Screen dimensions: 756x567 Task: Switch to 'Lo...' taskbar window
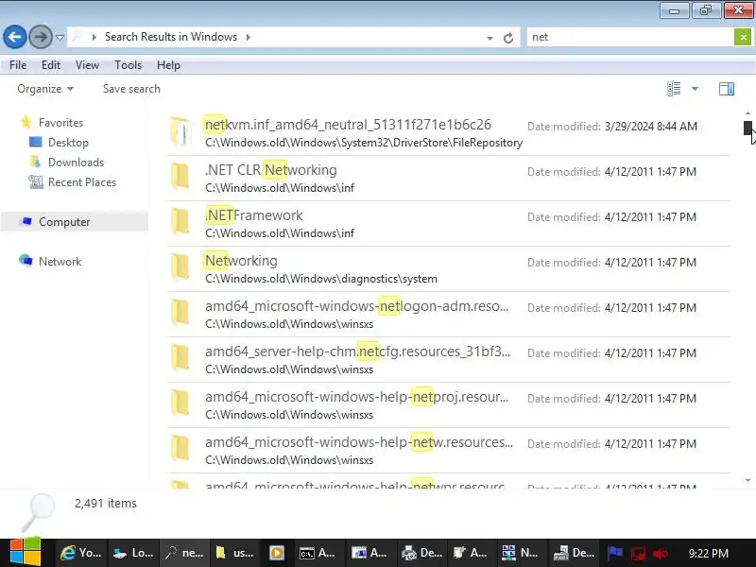point(133,553)
